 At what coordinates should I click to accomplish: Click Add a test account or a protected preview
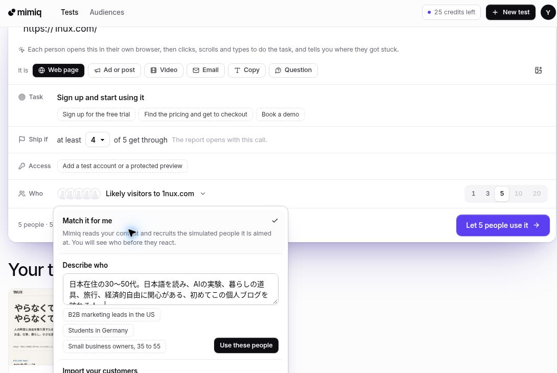click(123, 166)
